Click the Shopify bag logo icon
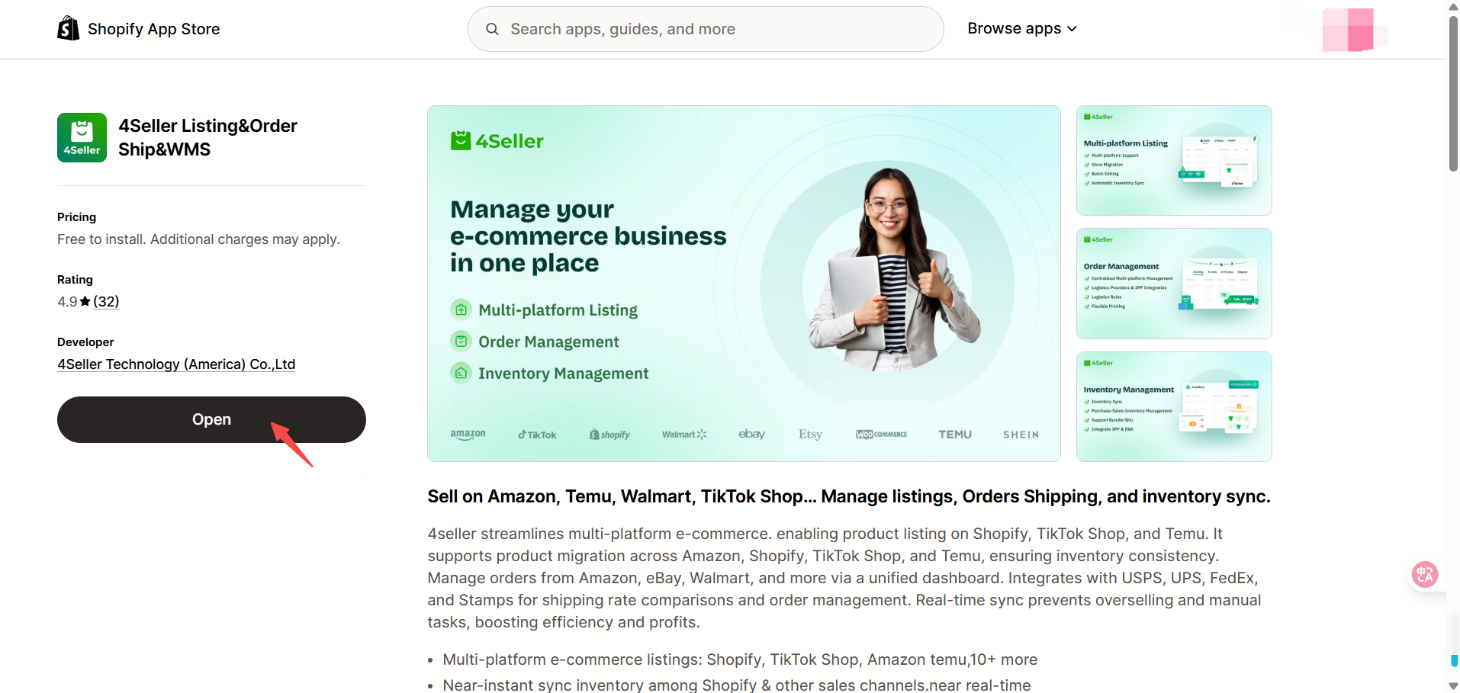The image size is (1460, 693). tap(69, 28)
